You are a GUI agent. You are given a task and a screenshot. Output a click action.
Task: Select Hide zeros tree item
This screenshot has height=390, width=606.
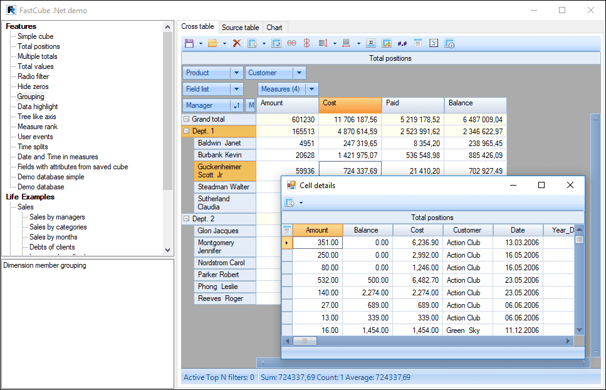33,87
